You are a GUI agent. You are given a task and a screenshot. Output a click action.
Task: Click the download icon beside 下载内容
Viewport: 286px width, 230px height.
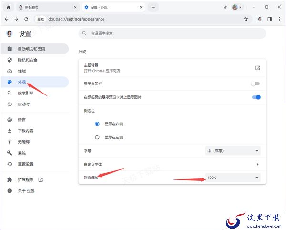pos(10,131)
